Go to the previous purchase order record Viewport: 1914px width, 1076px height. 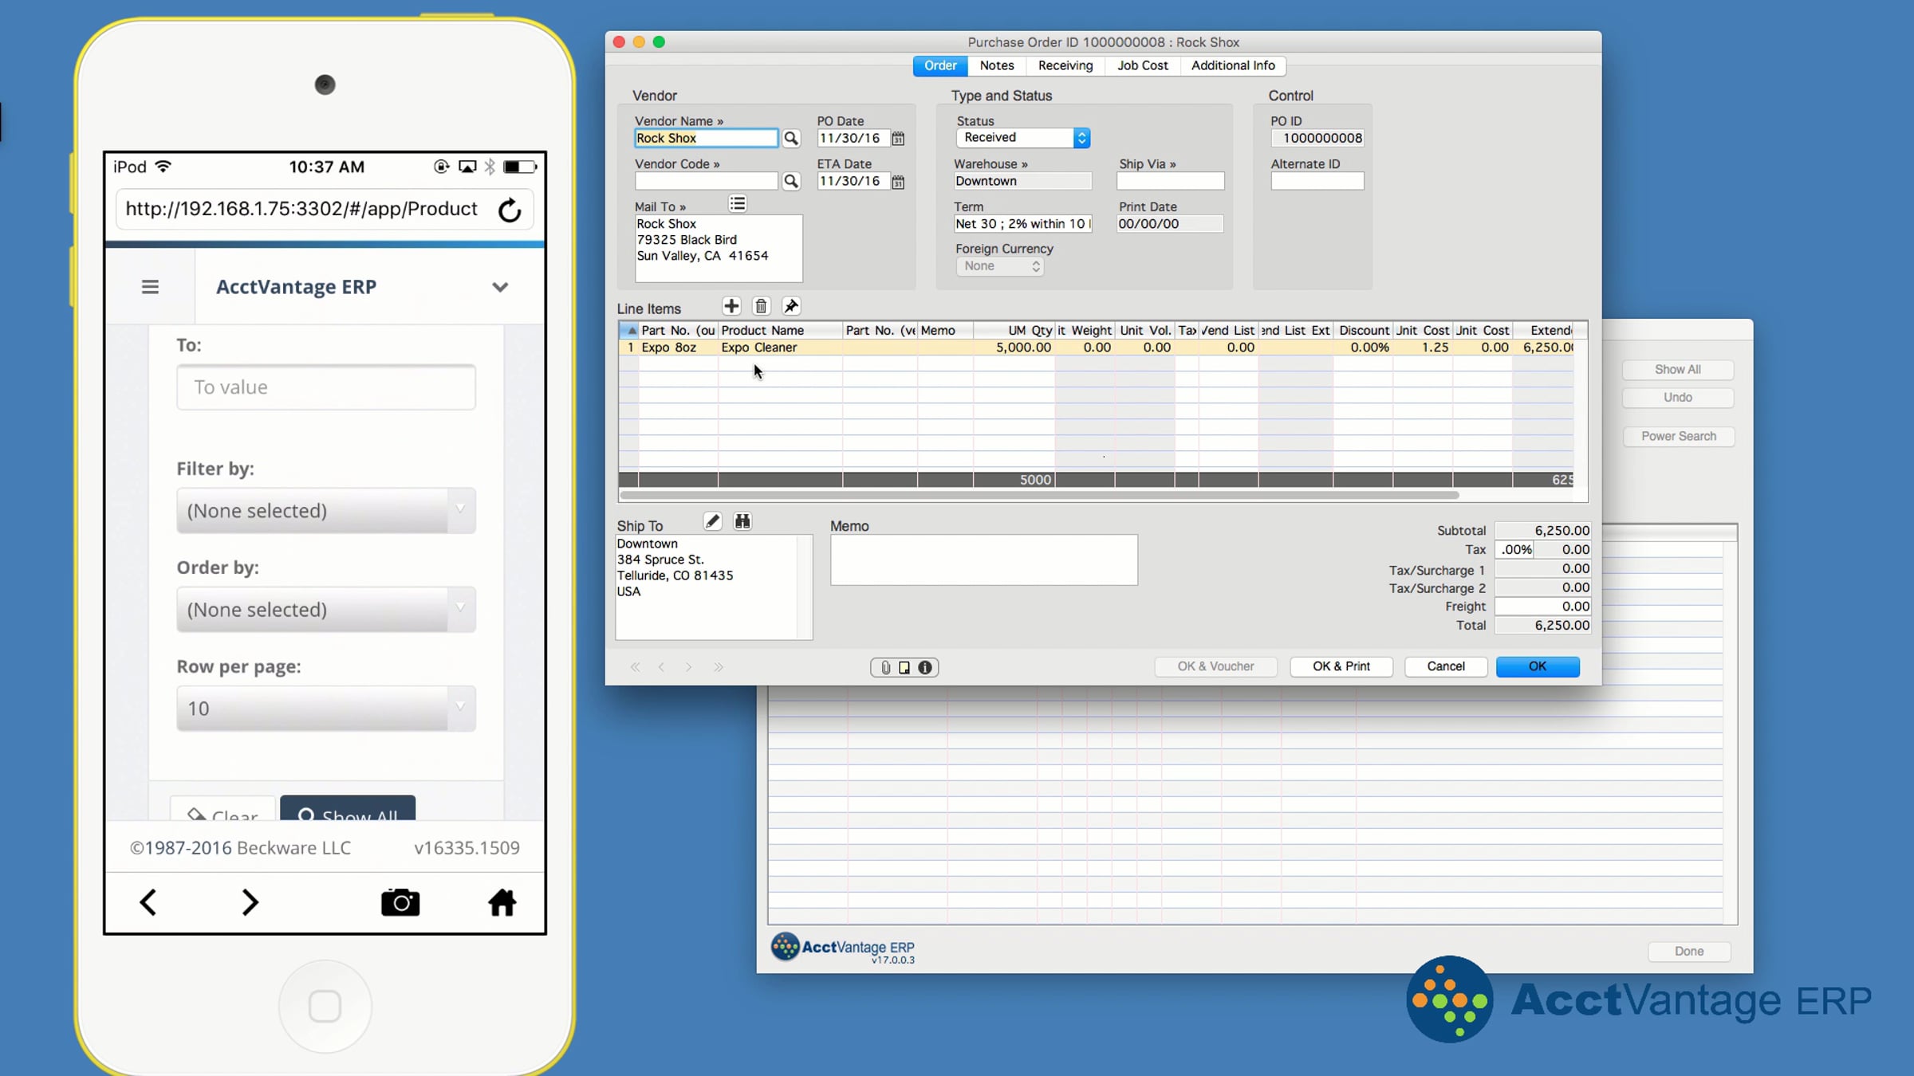pyautogui.click(x=662, y=667)
